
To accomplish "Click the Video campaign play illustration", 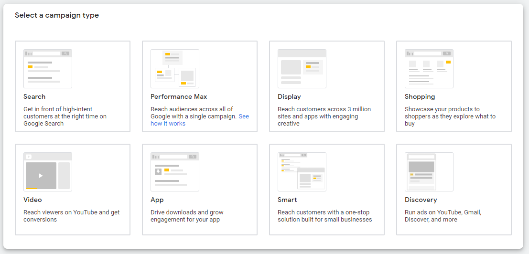I will (41, 176).
